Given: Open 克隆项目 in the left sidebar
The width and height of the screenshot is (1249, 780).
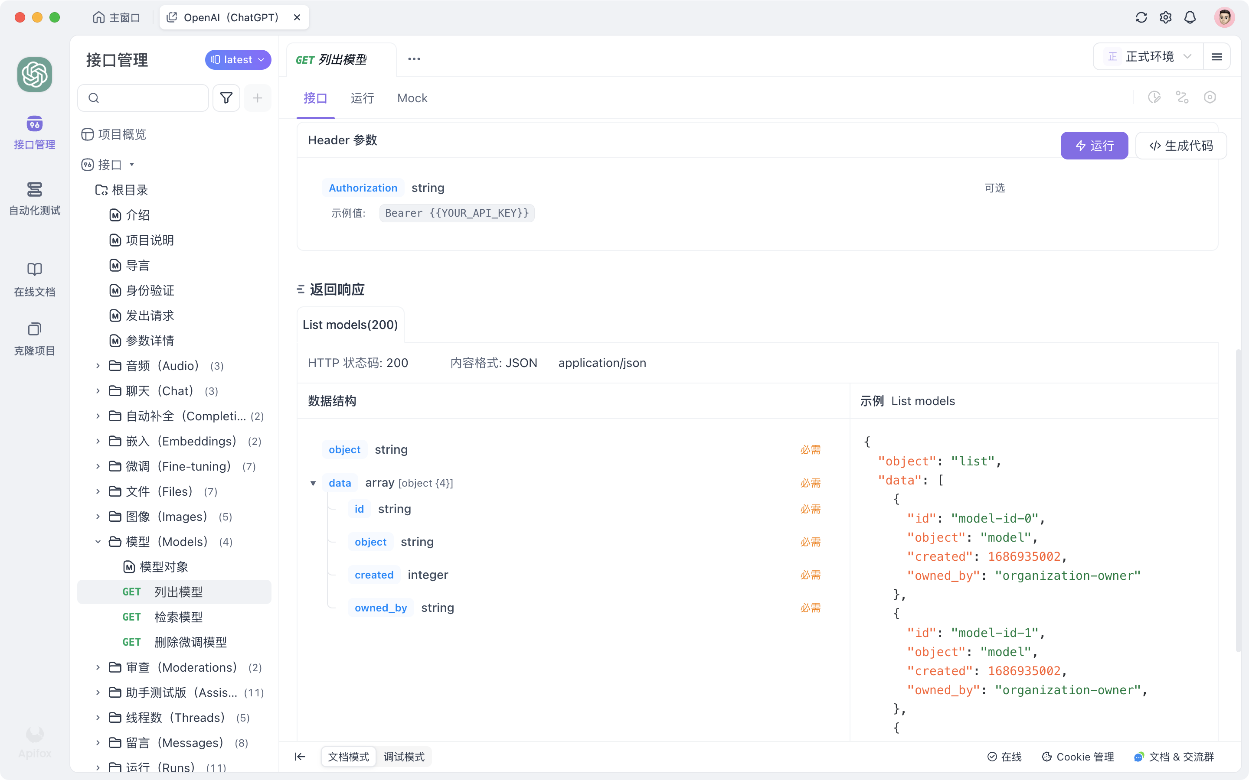Looking at the screenshot, I should (34, 339).
